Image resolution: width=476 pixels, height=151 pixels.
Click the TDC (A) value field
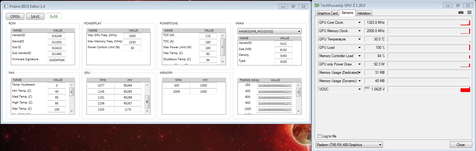208,42
